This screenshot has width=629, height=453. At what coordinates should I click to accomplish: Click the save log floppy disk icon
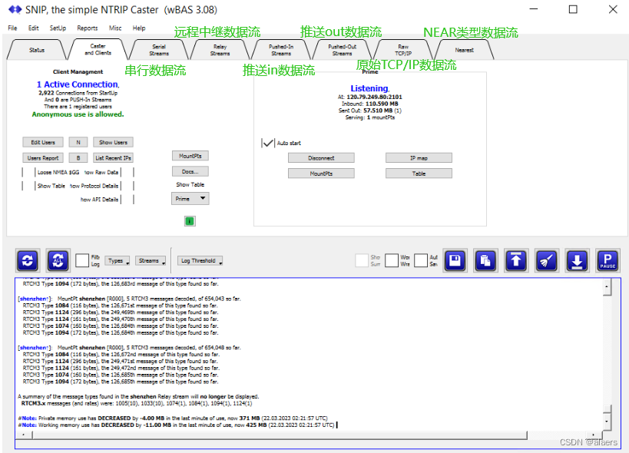click(x=455, y=260)
